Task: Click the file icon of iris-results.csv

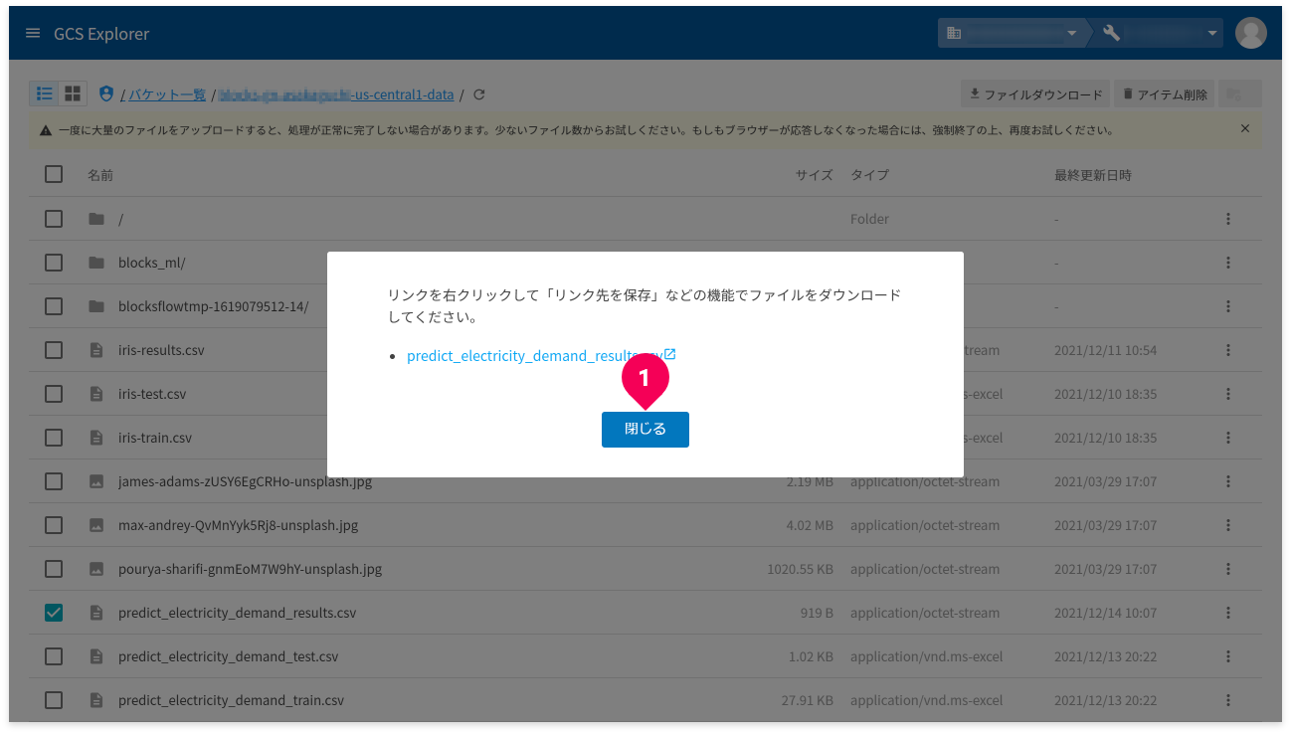Action: click(x=96, y=350)
